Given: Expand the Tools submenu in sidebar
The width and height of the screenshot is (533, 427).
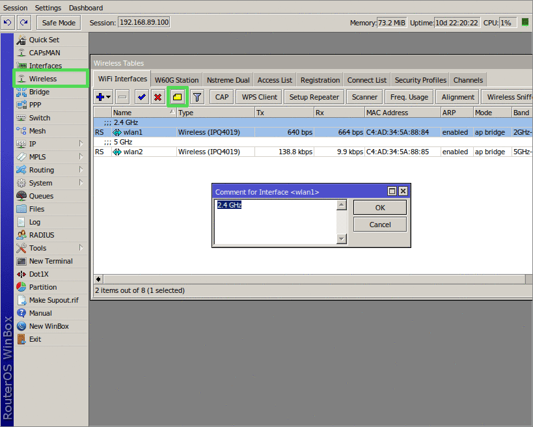Looking at the screenshot, I should 81,247.
